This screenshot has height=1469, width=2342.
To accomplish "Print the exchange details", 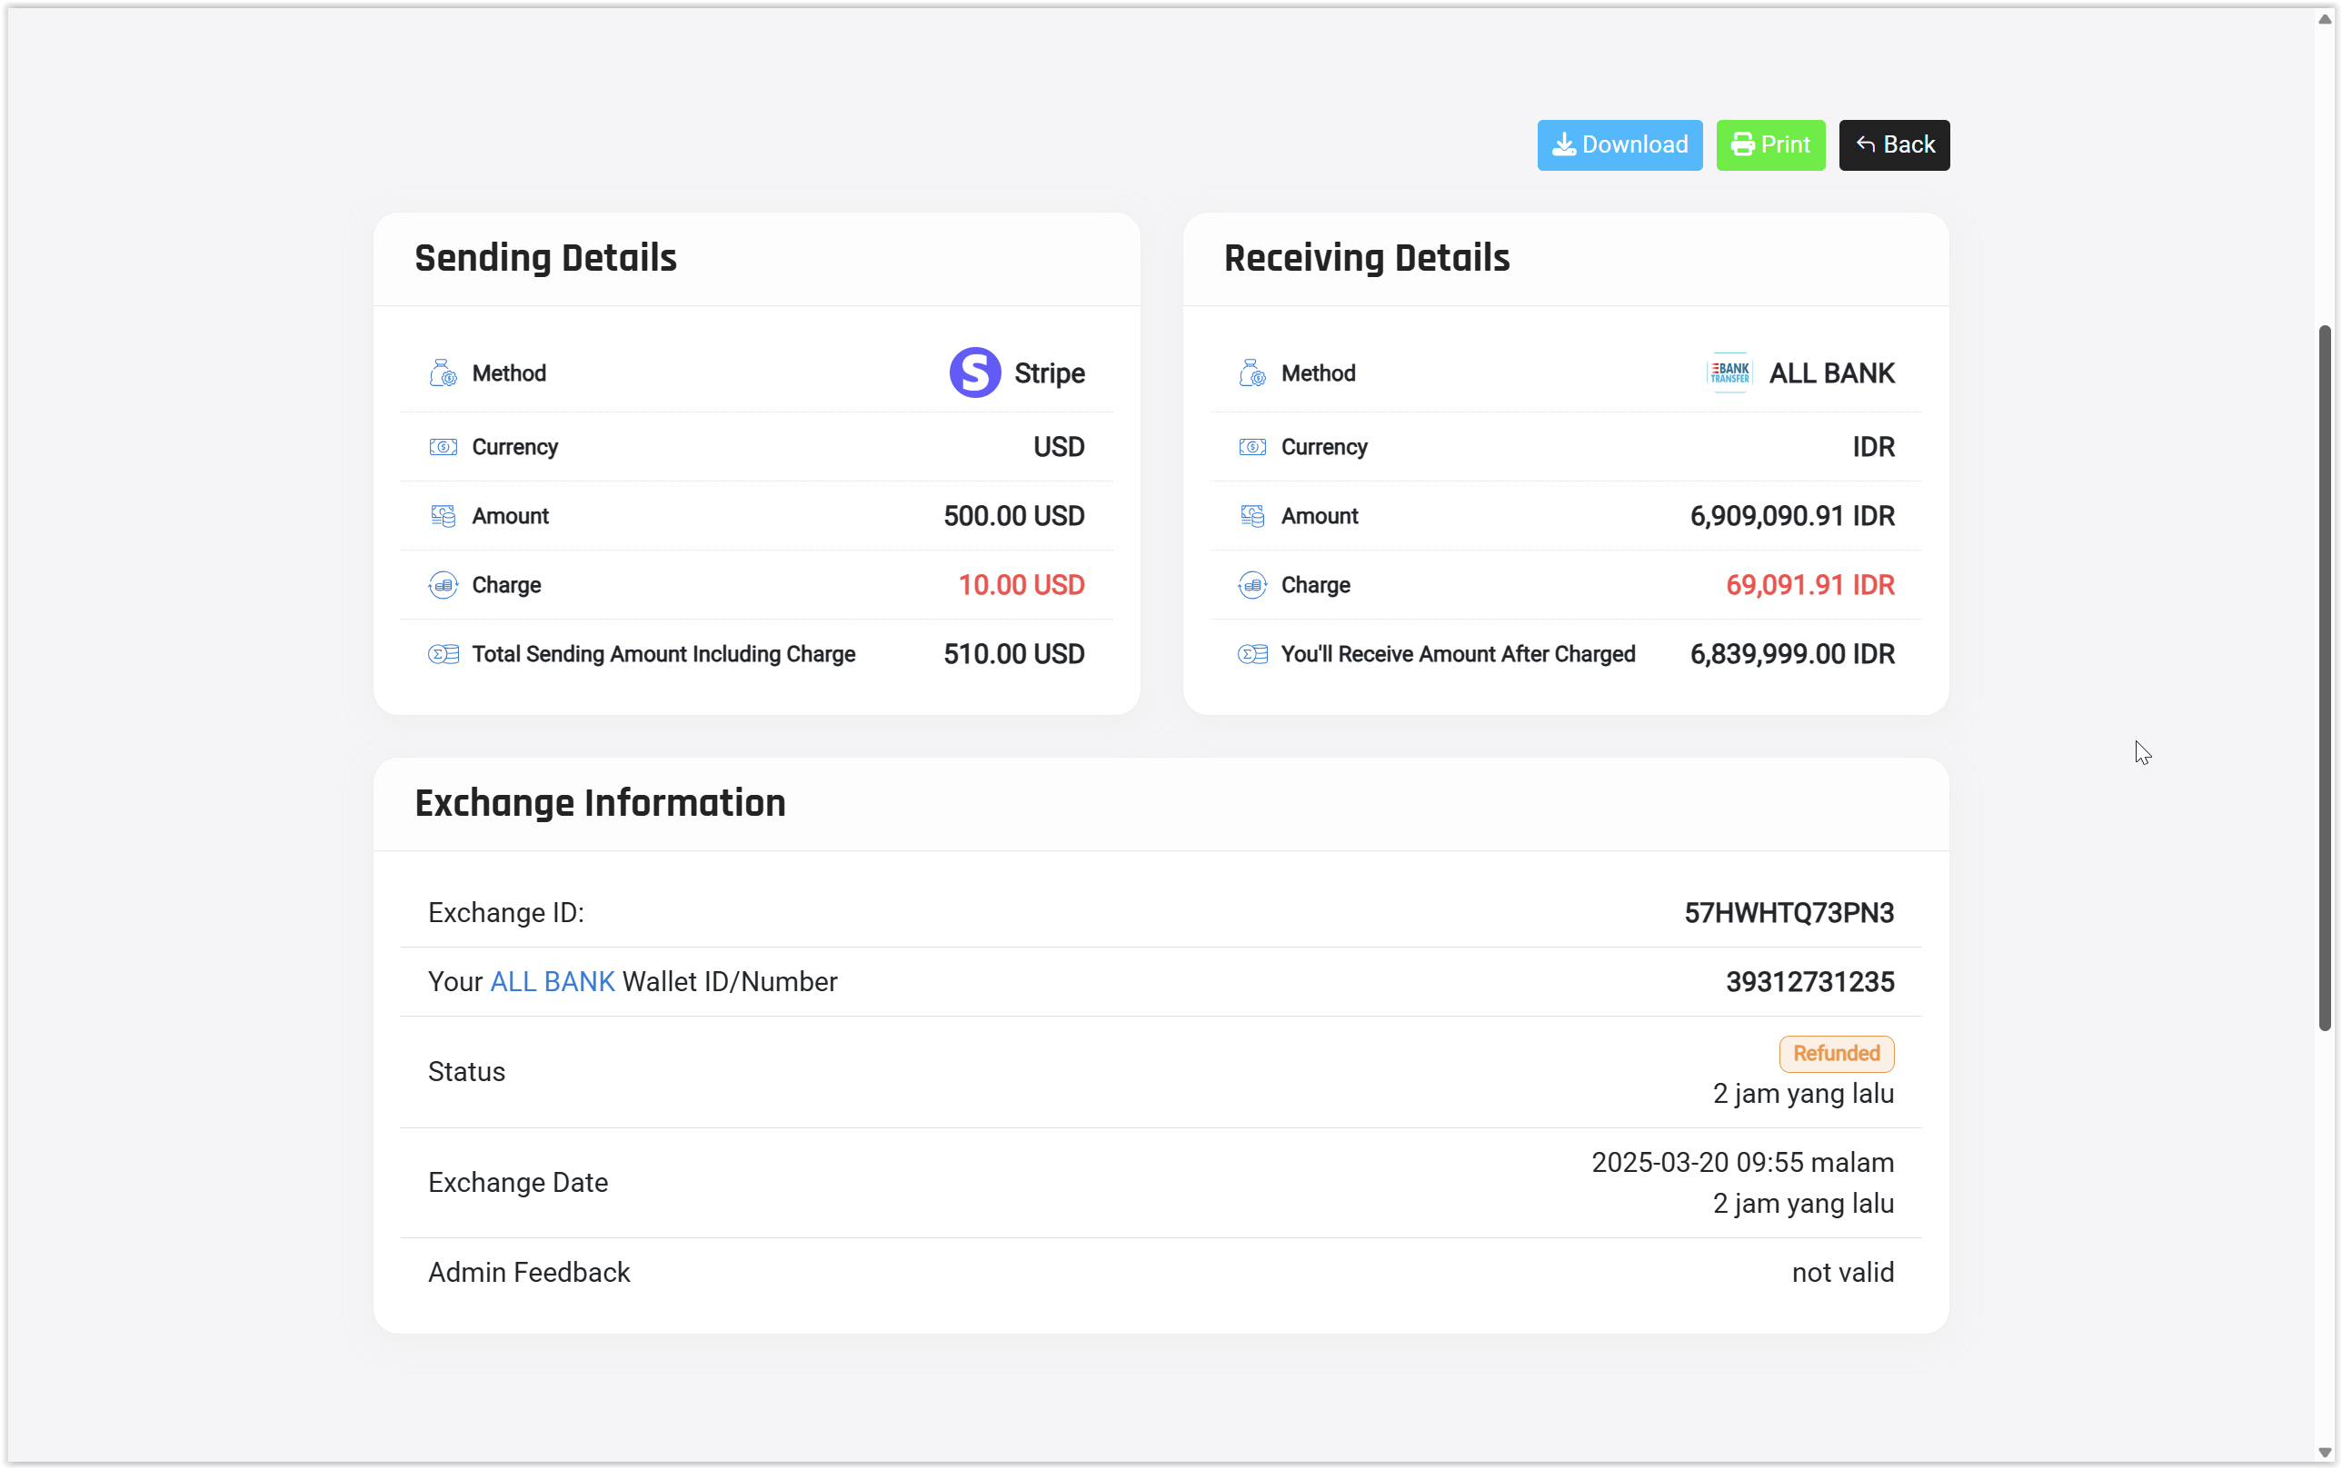I will tap(1769, 144).
